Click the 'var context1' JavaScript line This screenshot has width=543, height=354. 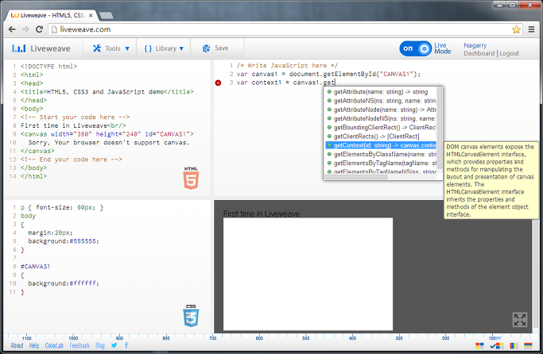point(285,83)
